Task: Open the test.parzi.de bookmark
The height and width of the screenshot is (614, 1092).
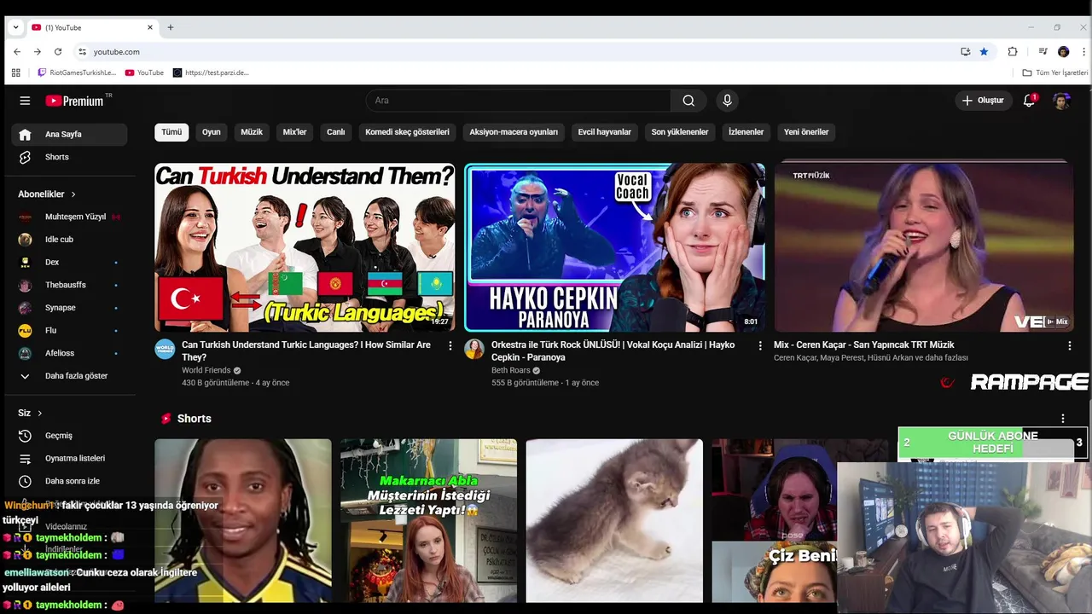Action: click(x=211, y=72)
